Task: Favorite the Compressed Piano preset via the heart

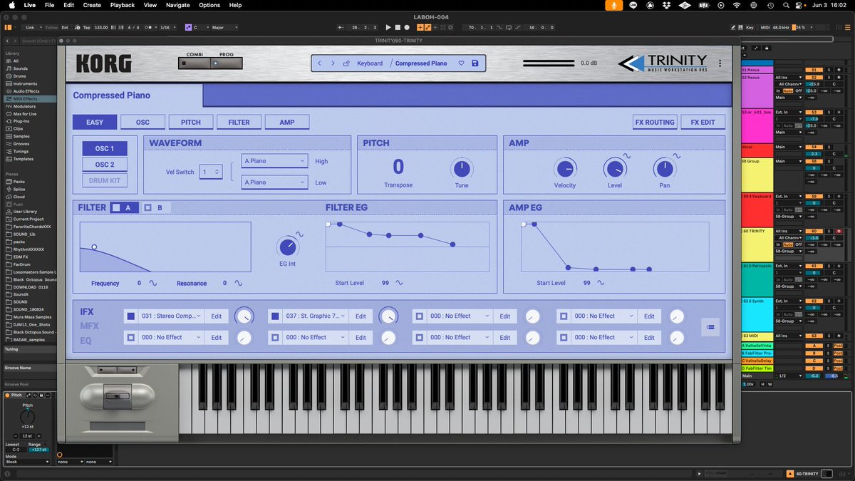Action: point(461,63)
